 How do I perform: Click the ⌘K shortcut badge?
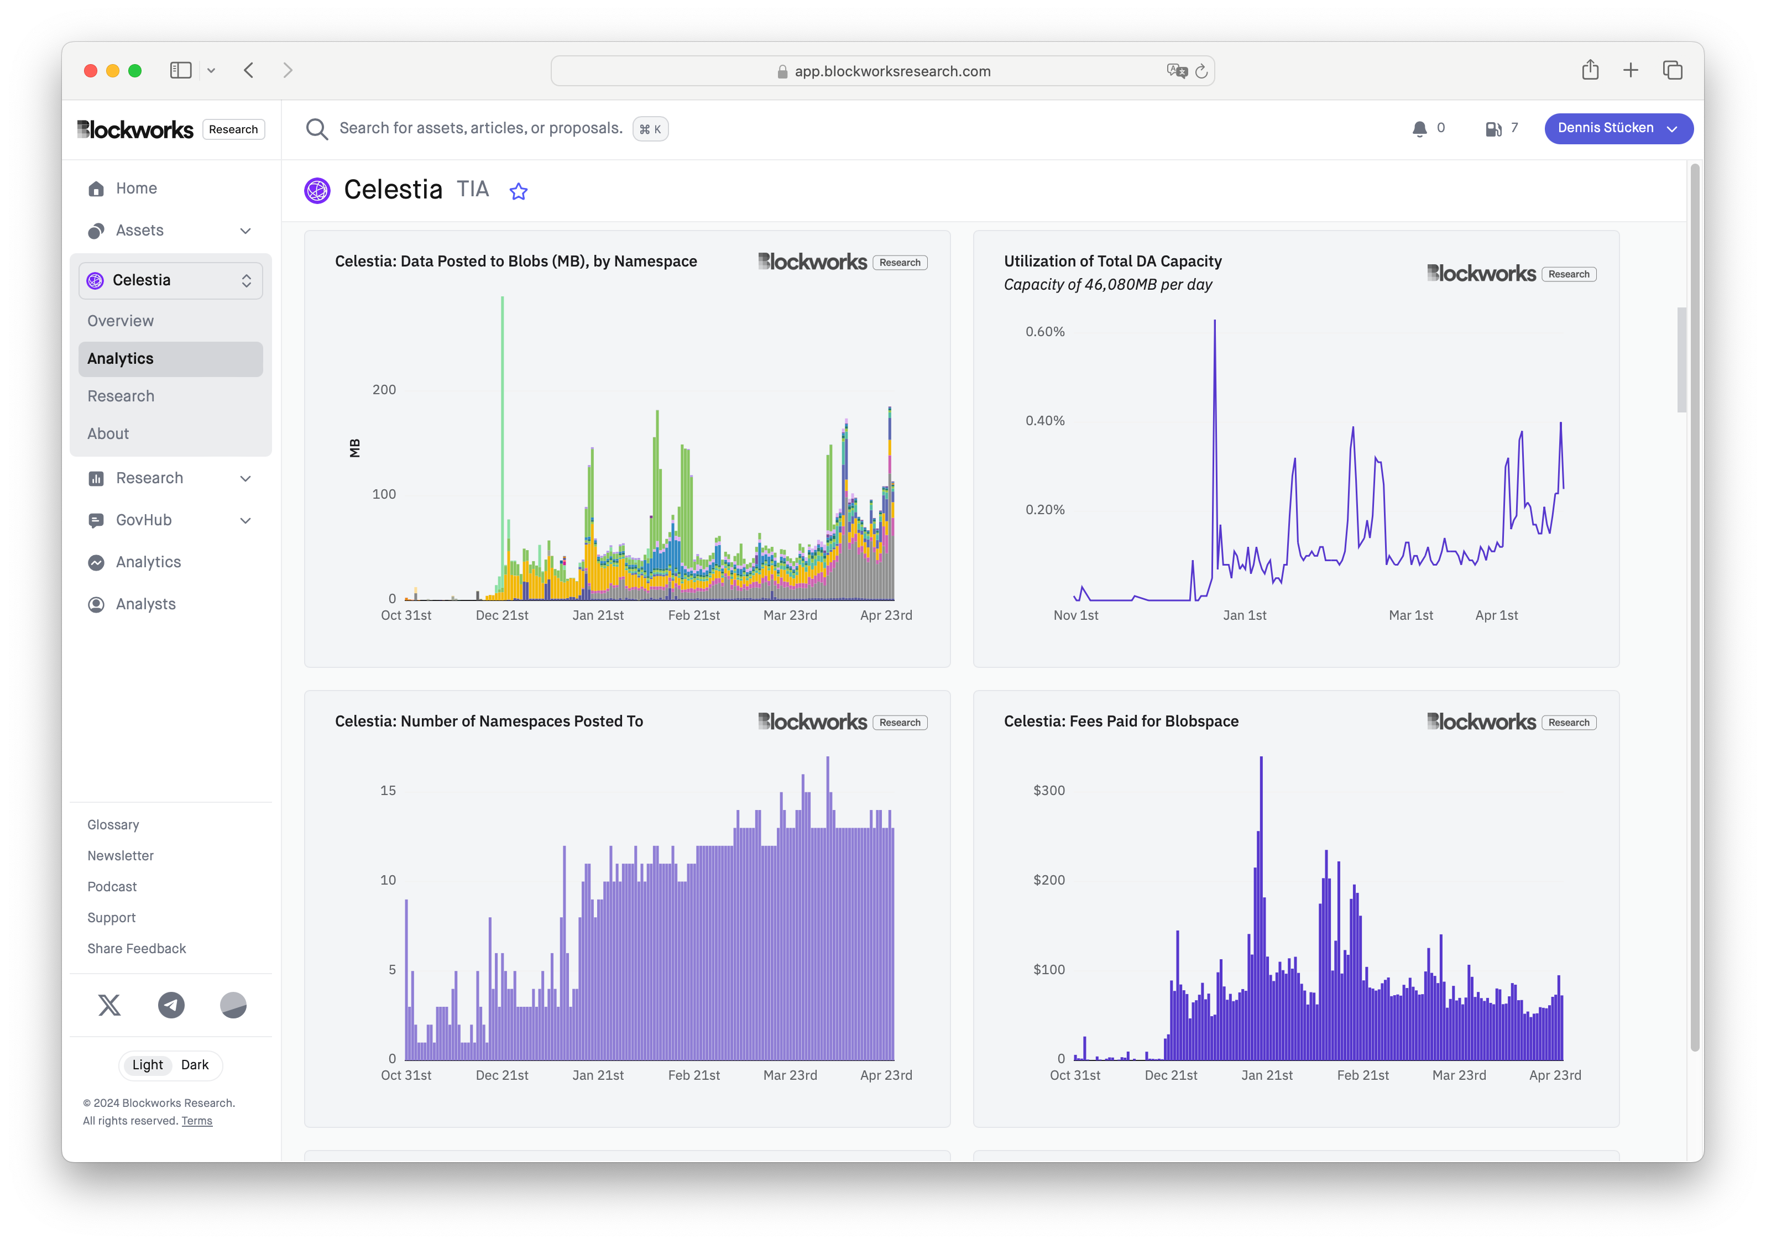click(650, 129)
